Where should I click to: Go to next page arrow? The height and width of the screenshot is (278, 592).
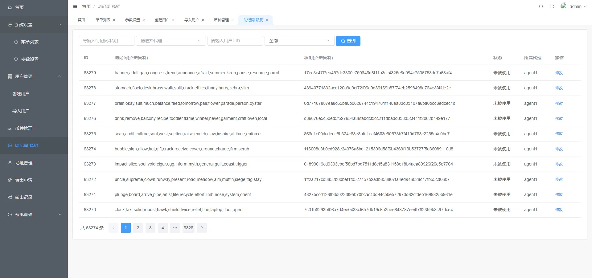coord(202,228)
